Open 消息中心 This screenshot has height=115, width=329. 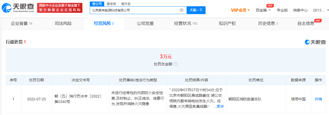tap(300, 10)
